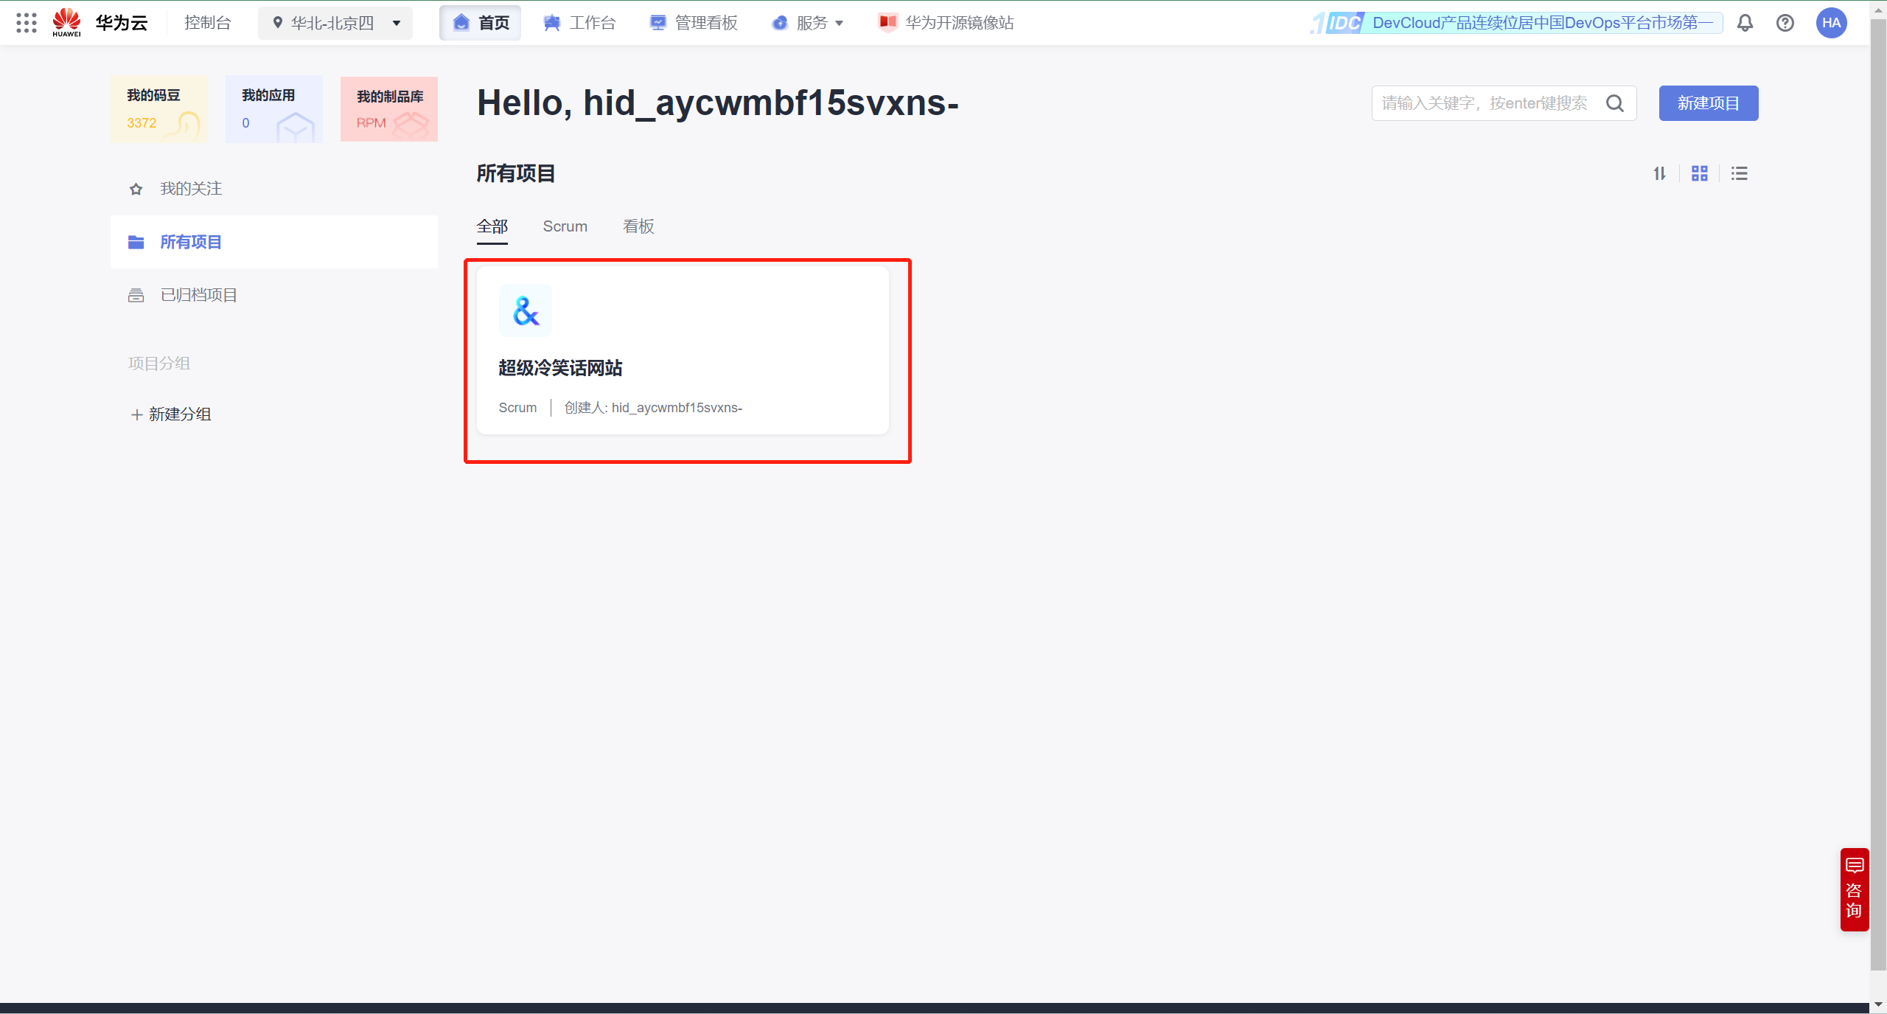
Task: Click the search magnifier icon
Action: (1614, 103)
